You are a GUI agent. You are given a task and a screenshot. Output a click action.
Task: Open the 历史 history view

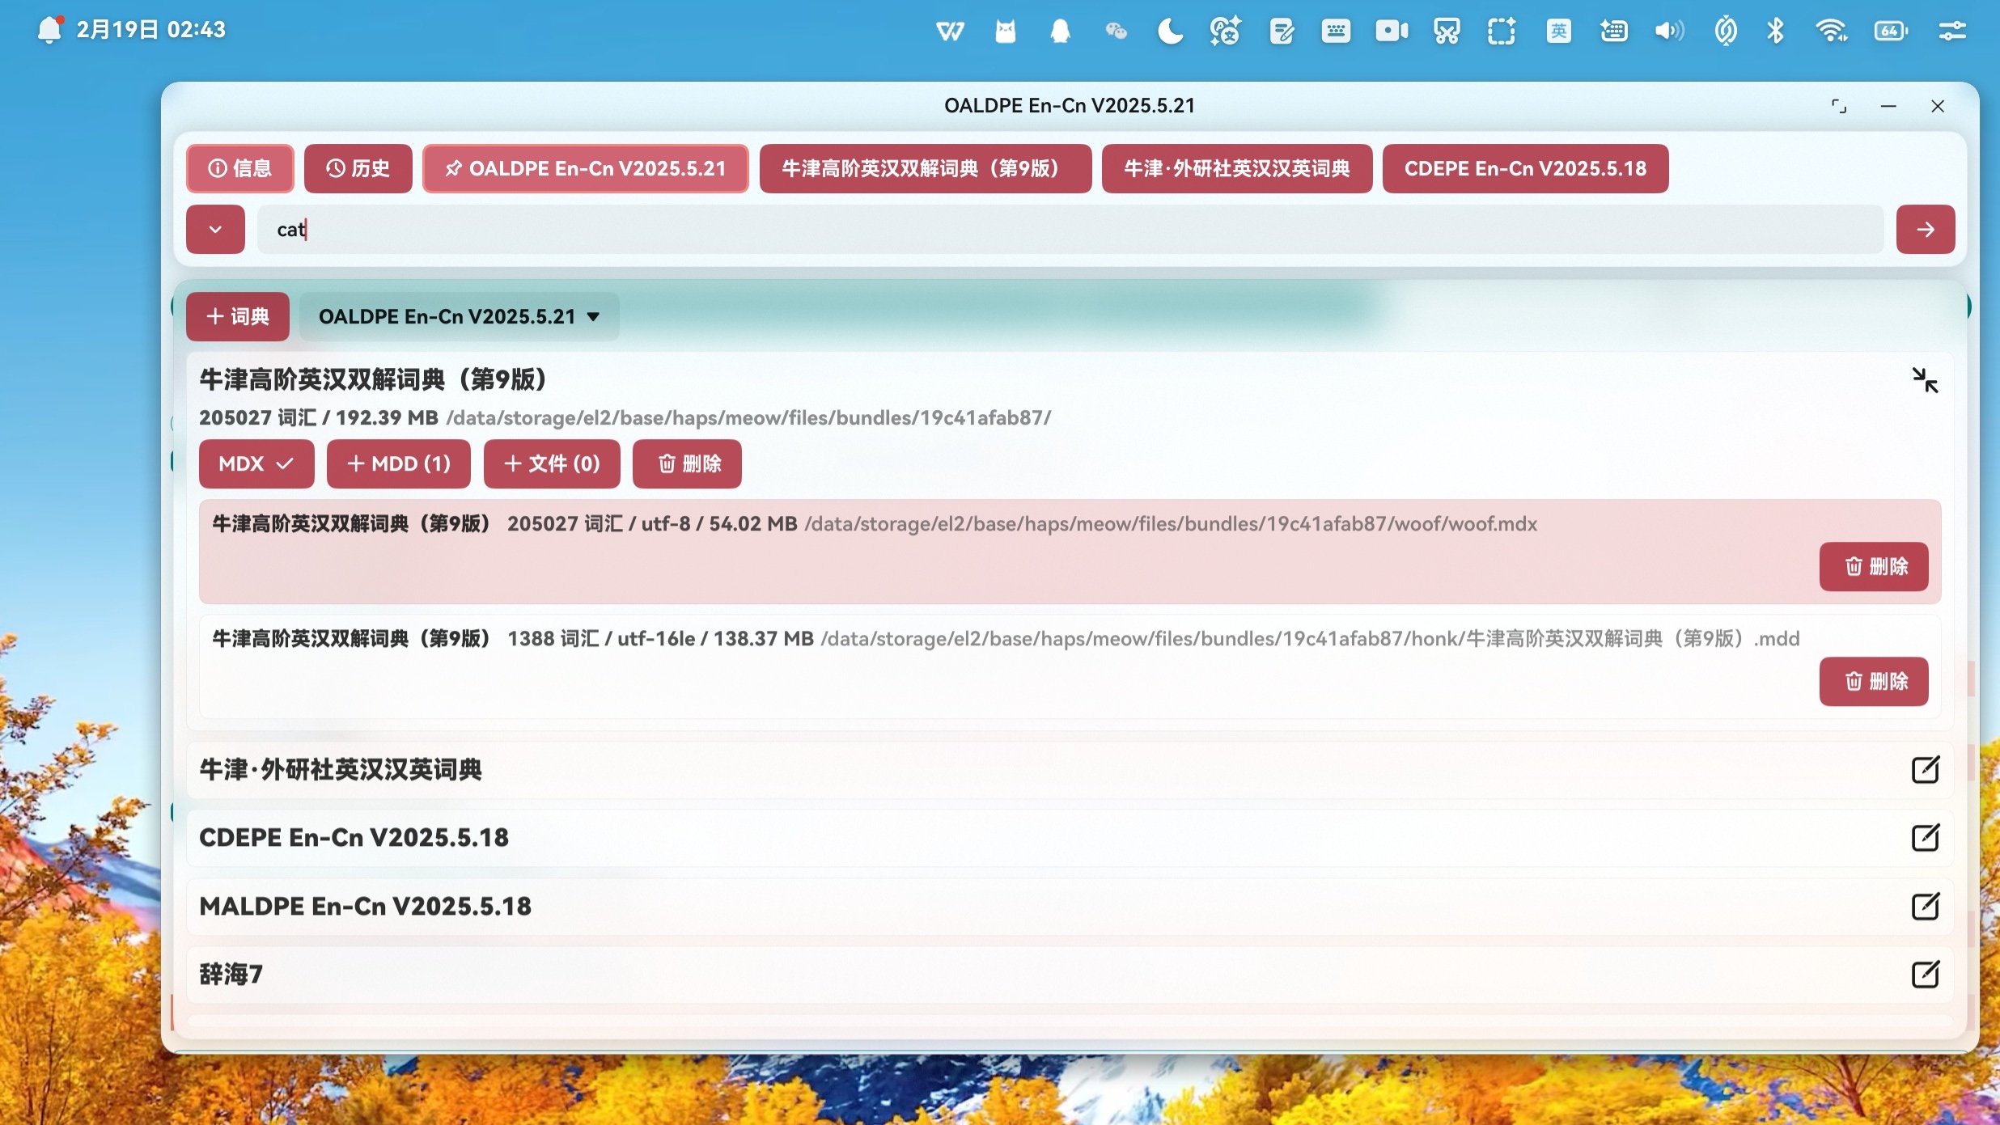click(x=358, y=168)
